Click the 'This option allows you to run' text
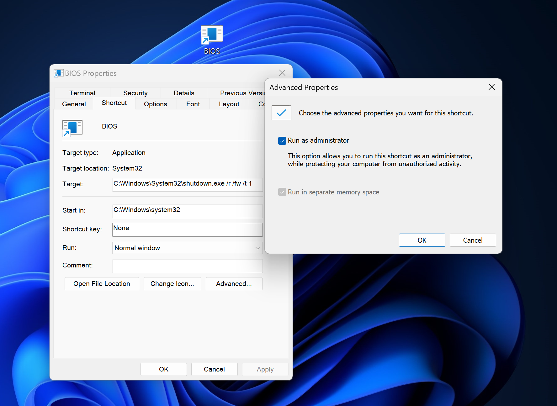 point(380,160)
